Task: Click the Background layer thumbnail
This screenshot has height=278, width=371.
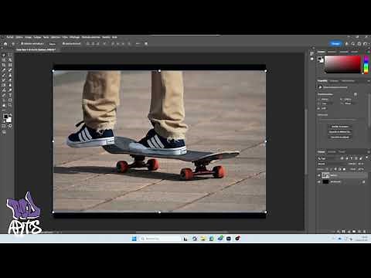Action: pos(325,182)
